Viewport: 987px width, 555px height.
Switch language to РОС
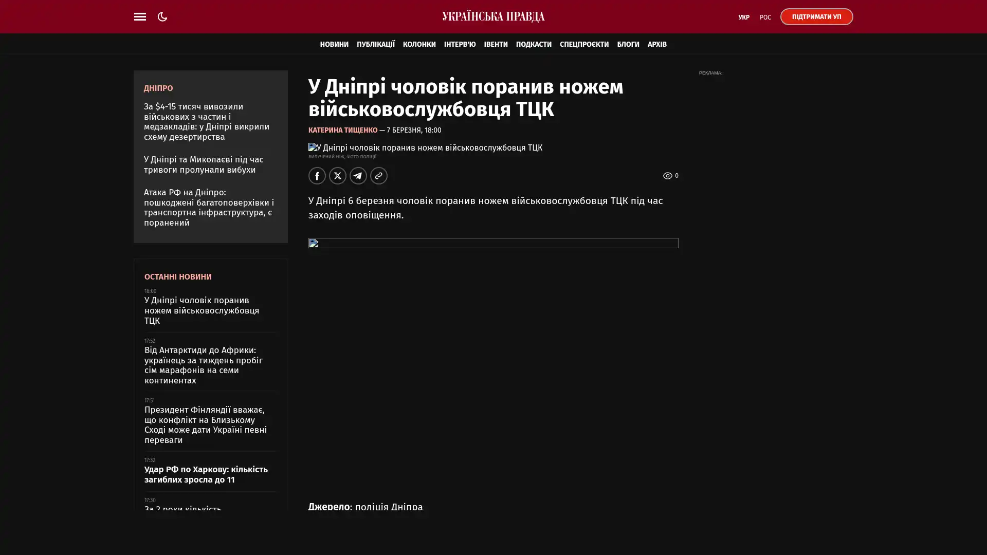tap(765, 17)
